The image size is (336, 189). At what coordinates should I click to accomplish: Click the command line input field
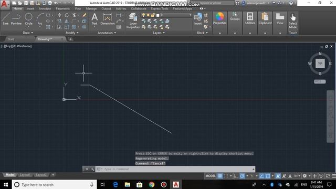pos(175,169)
